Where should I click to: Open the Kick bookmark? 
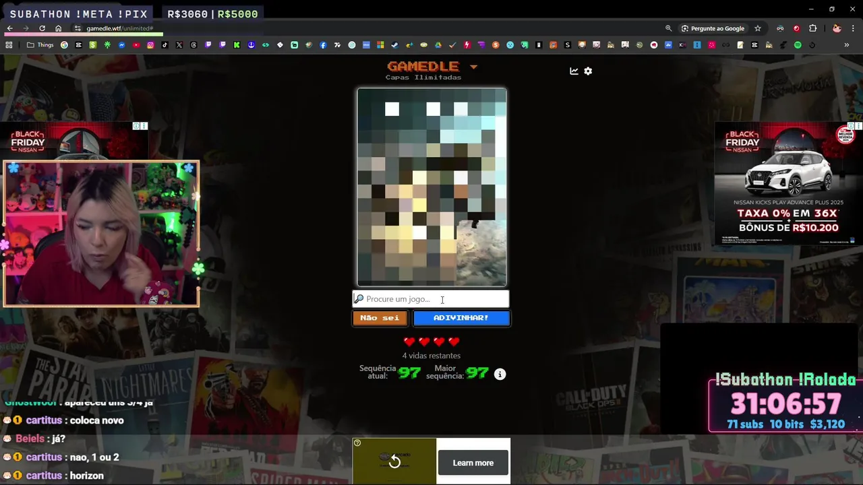point(237,45)
